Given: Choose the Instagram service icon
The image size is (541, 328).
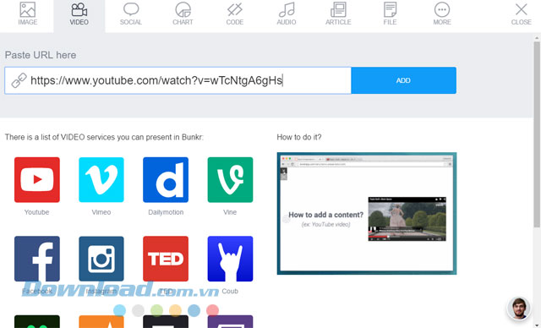Looking at the screenshot, I should click(x=101, y=259).
